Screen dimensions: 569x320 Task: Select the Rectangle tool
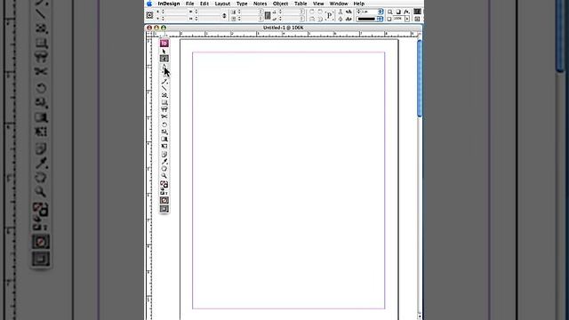tap(164, 102)
